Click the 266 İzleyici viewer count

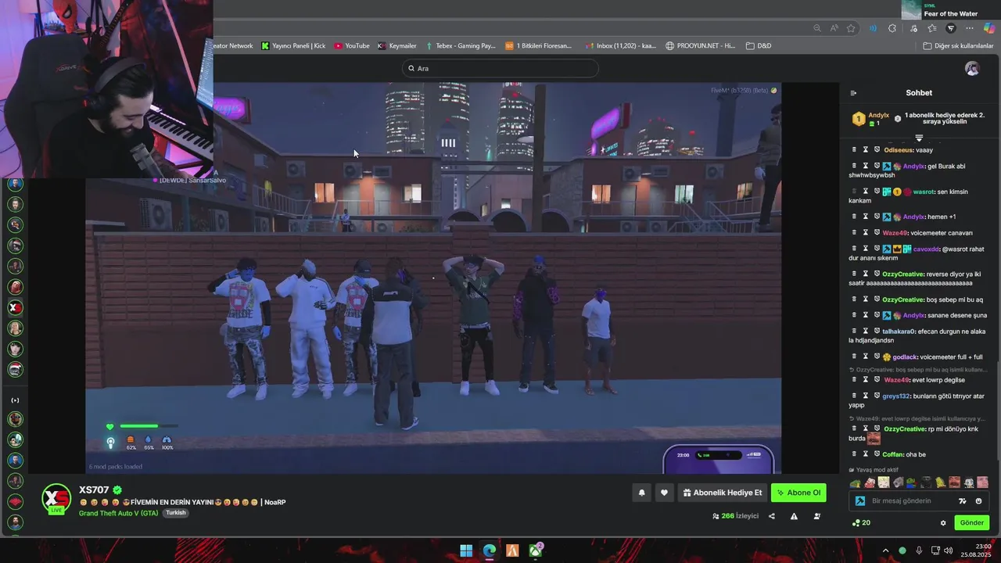(x=735, y=516)
